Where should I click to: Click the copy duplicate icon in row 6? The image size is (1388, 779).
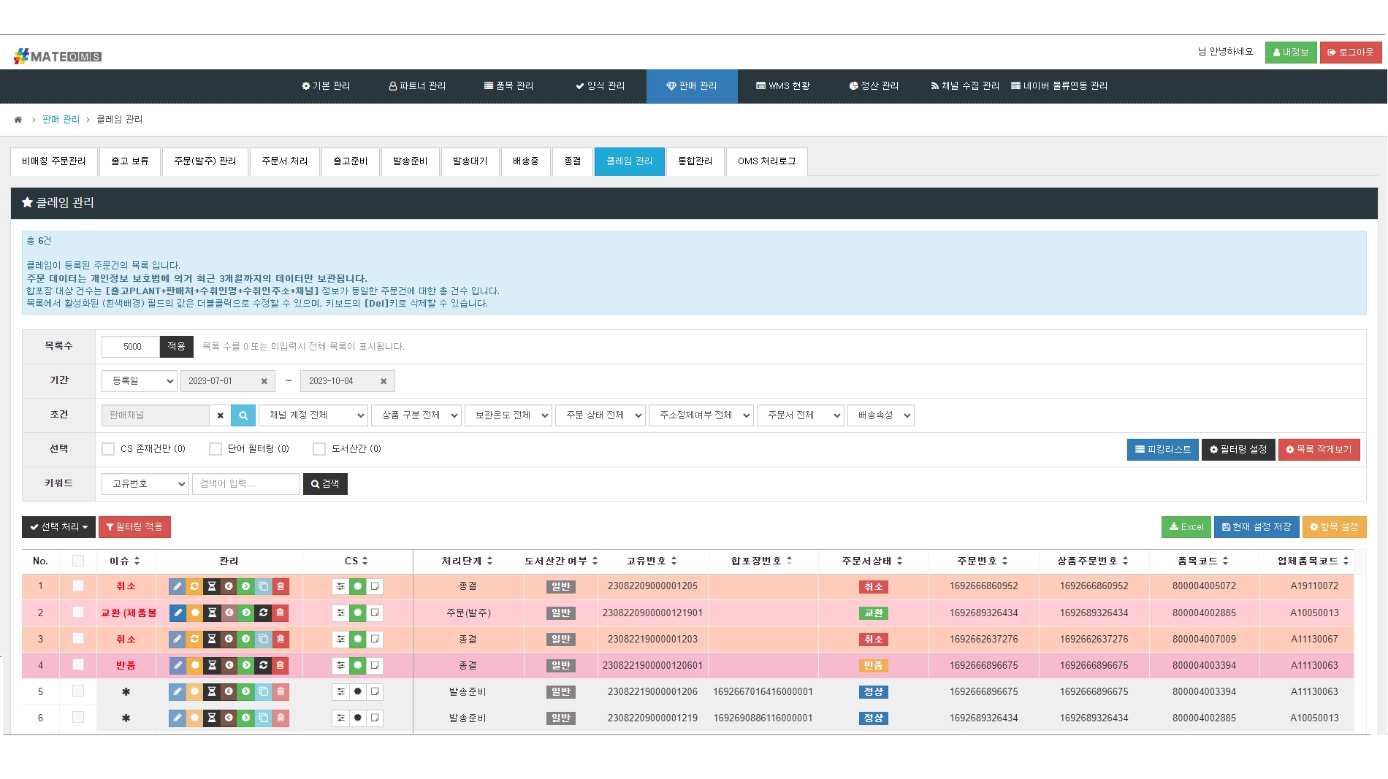[x=263, y=718]
